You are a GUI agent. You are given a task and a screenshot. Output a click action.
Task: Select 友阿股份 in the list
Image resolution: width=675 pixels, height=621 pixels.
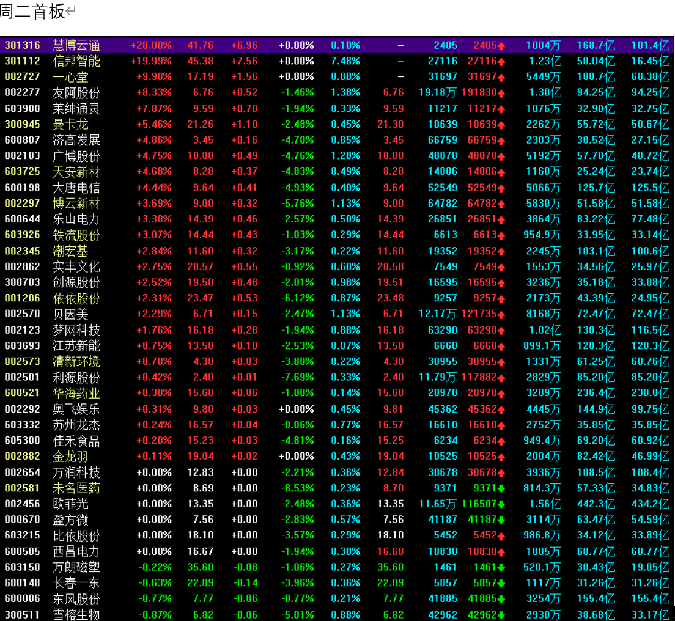(76, 92)
